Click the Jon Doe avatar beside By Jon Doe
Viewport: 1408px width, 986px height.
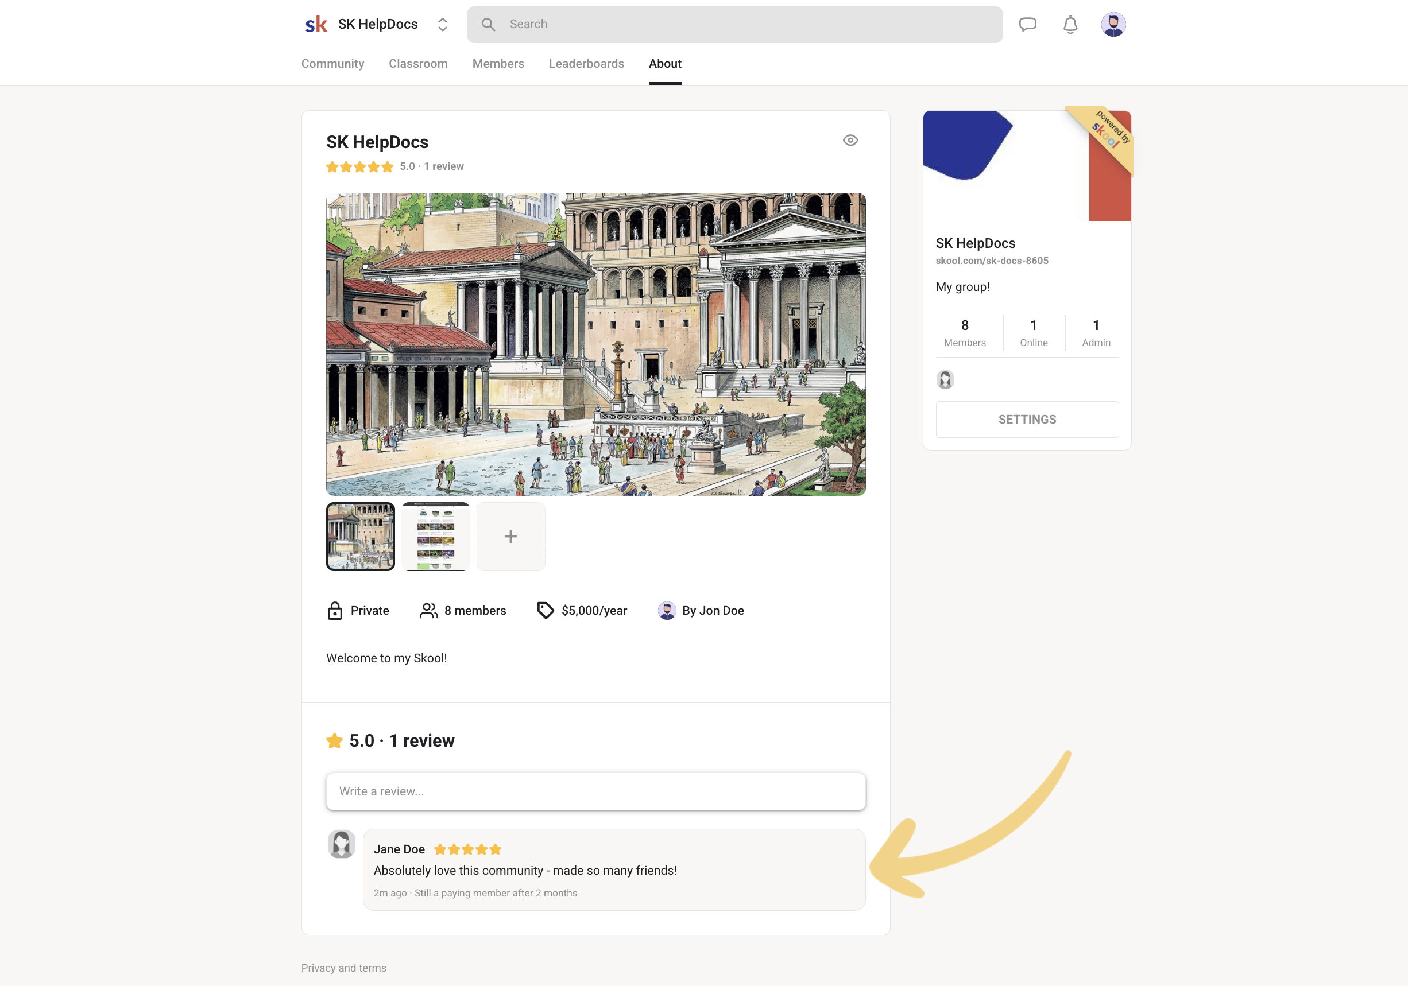667,610
